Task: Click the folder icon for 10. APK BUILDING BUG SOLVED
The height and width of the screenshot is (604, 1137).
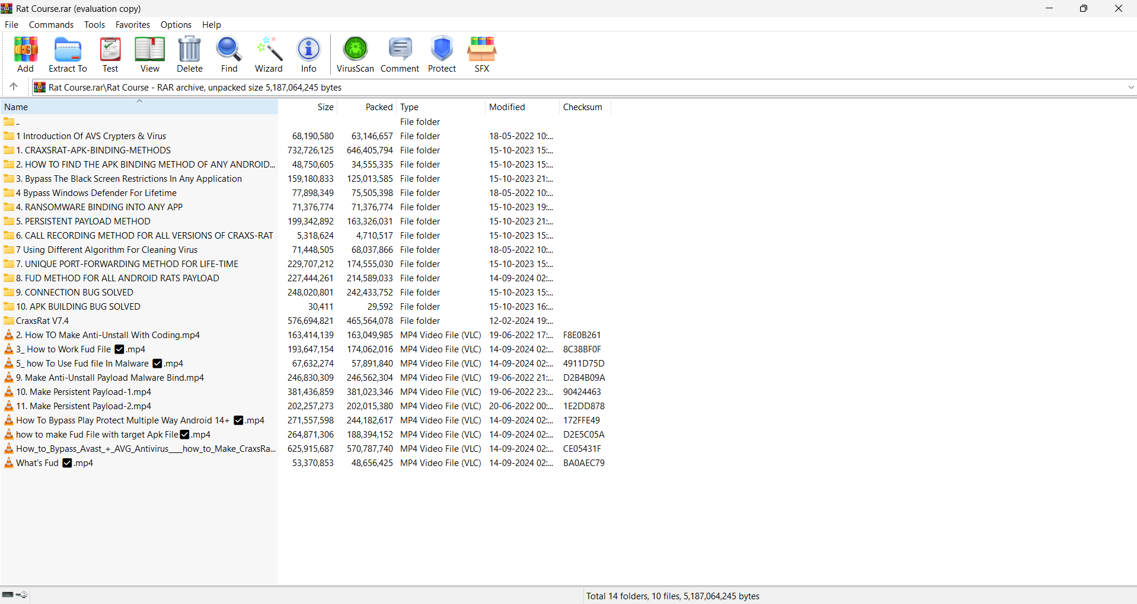Action: coord(9,307)
